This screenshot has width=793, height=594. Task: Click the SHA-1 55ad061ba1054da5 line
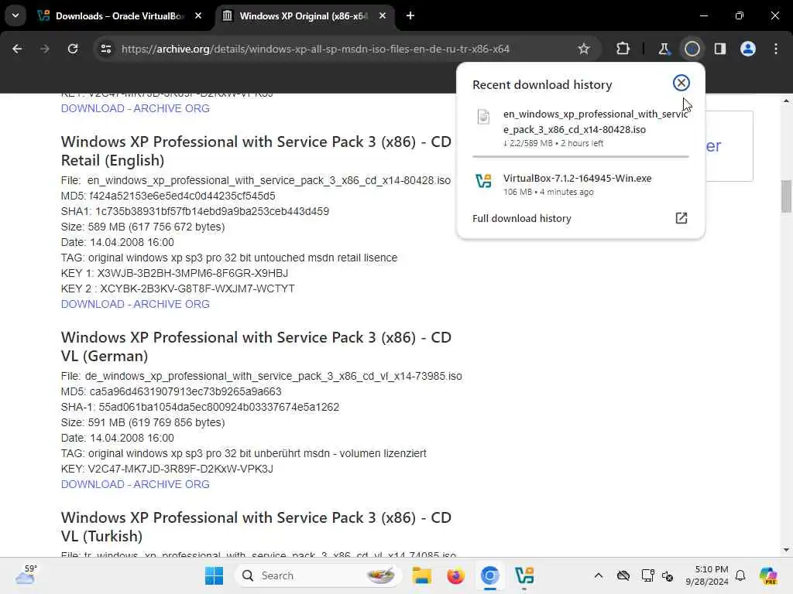click(x=200, y=407)
